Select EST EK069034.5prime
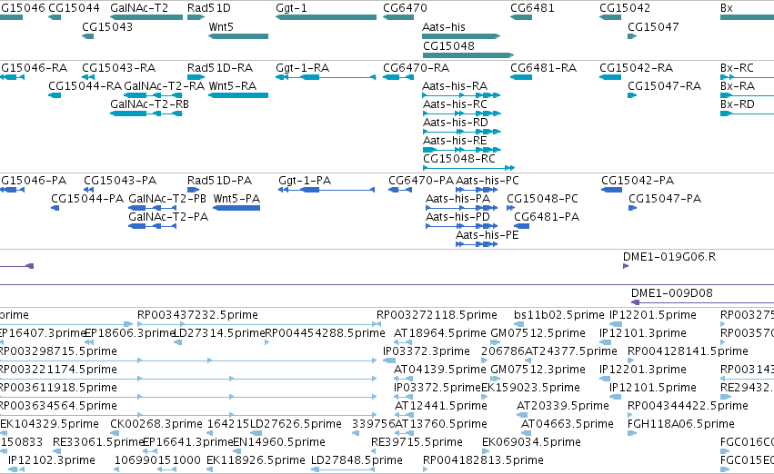The width and height of the screenshot is (774, 474). tap(485, 452)
